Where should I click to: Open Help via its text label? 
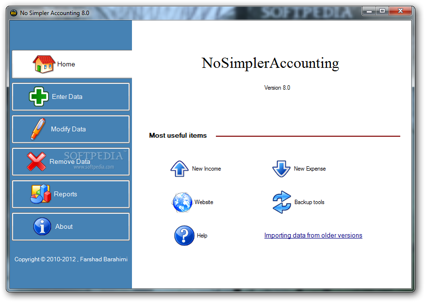(x=202, y=236)
